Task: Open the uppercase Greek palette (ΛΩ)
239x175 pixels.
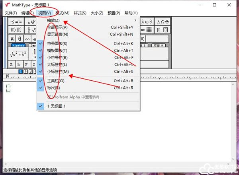Action: 163,22
